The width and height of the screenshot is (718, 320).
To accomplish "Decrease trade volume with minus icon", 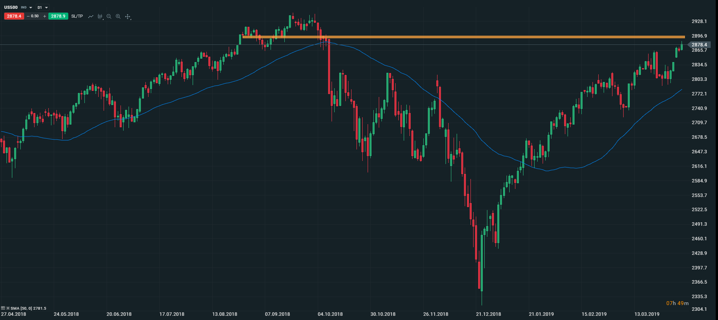I will (x=28, y=16).
